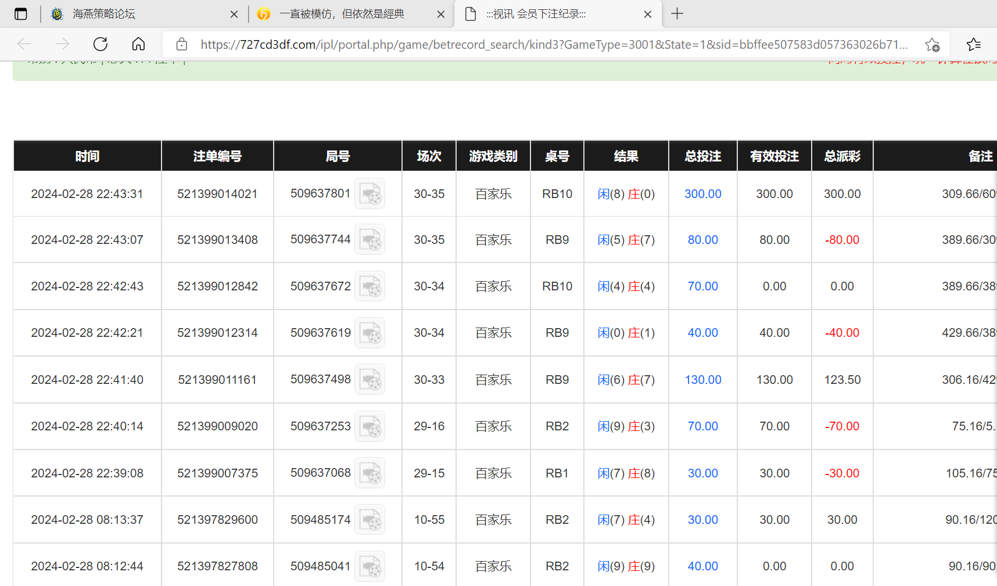The width and height of the screenshot is (997, 586).
Task: Open the 130.00 total bet link
Action: 703,380
